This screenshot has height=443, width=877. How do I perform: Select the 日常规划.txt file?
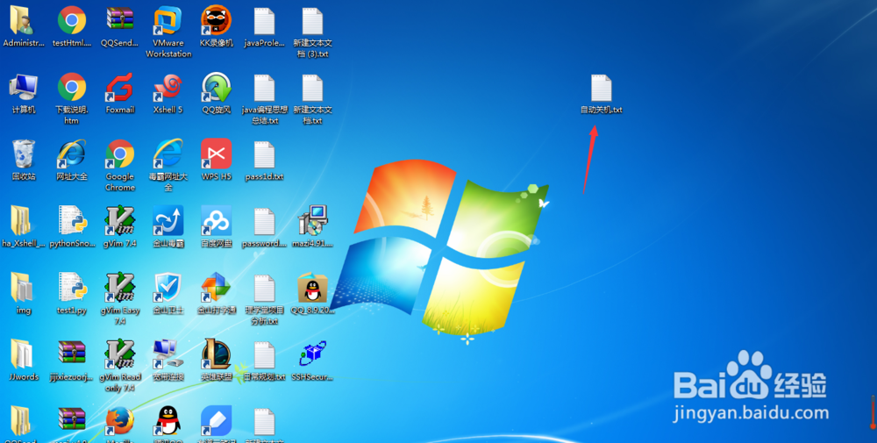click(265, 361)
